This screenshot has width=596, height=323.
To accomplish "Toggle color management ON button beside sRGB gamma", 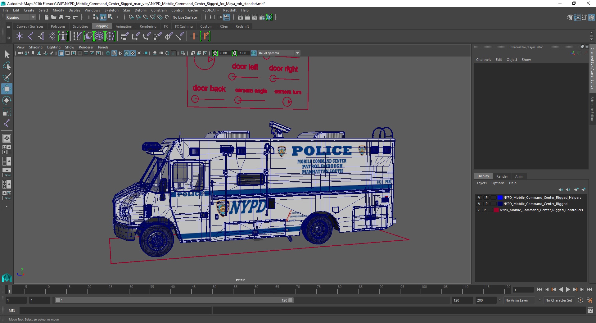I will (254, 53).
